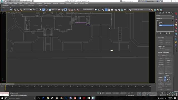
Task: Select Vertex sub-object level
Action: (161, 22)
